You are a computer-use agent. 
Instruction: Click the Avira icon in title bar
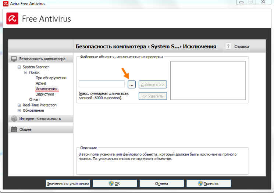point(6,4)
